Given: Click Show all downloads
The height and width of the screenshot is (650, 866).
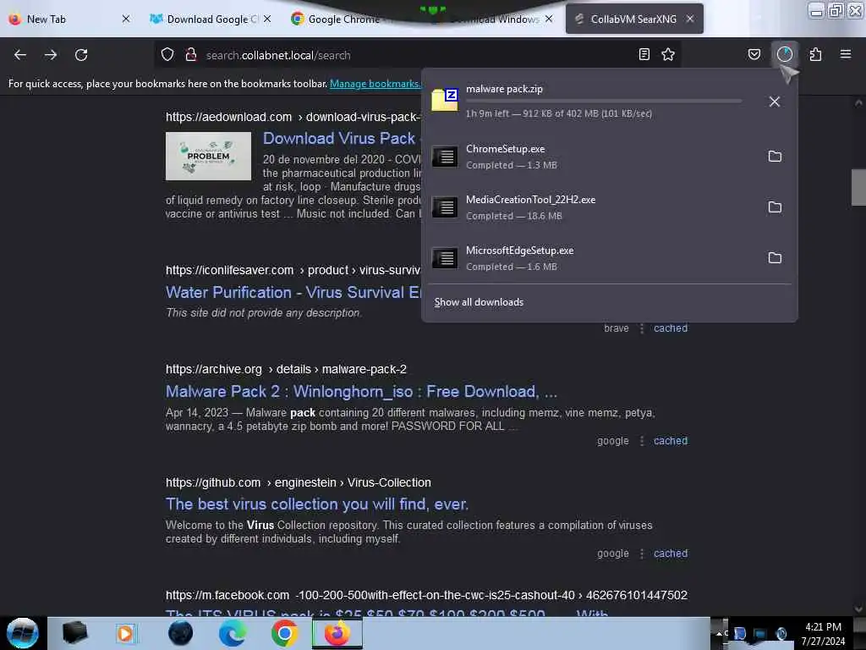Looking at the screenshot, I should click(479, 302).
